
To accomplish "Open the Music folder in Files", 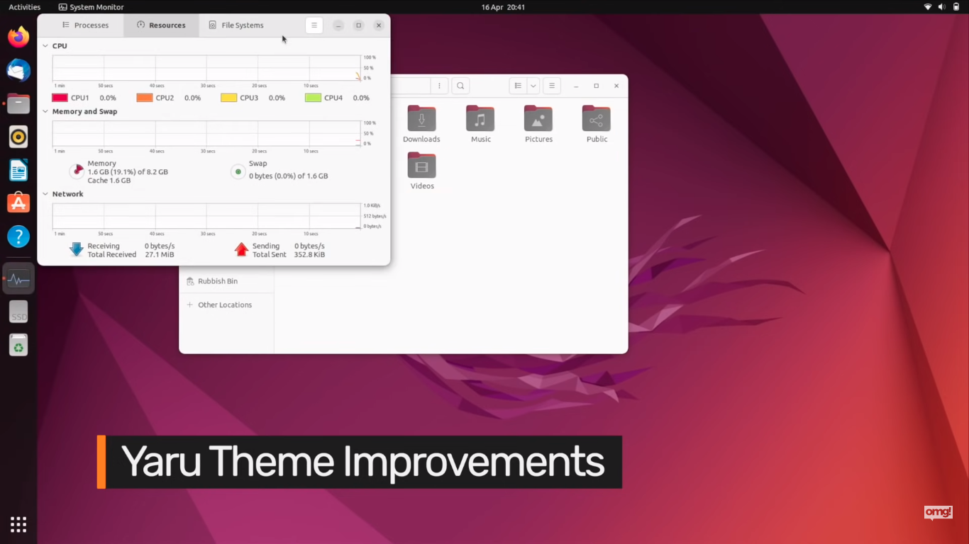I will click(480, 125).
